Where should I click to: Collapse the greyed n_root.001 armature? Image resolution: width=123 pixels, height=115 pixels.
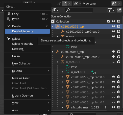58,62
